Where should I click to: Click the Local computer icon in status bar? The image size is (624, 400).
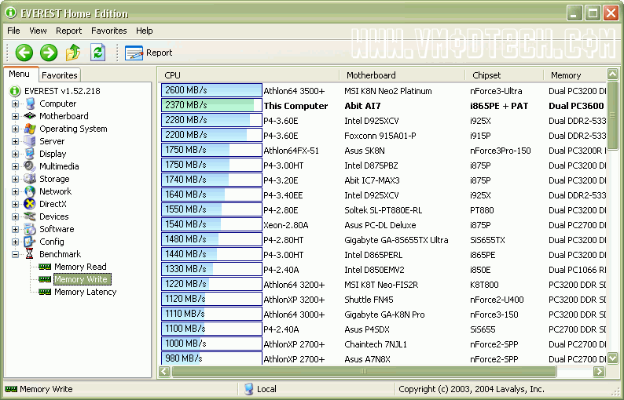click(x=249, y=389)
